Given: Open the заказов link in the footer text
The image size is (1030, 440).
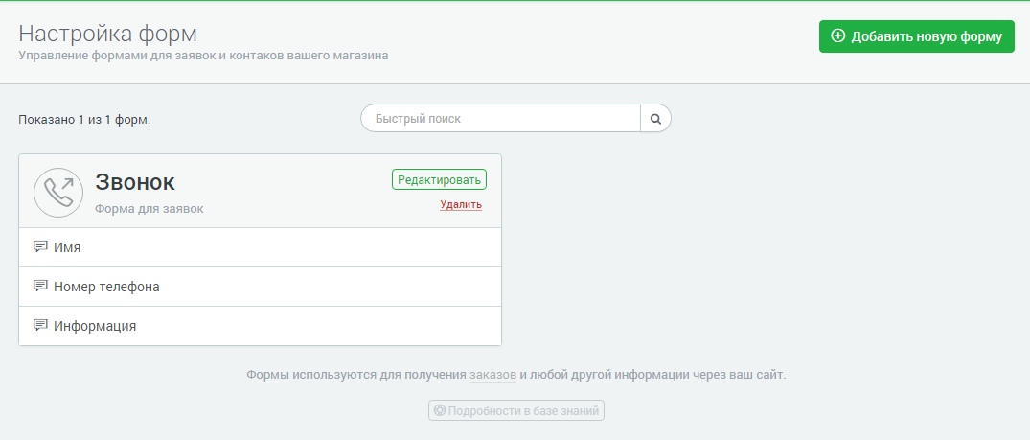Looking at the screenshot, I should click(x=492, y=374).
